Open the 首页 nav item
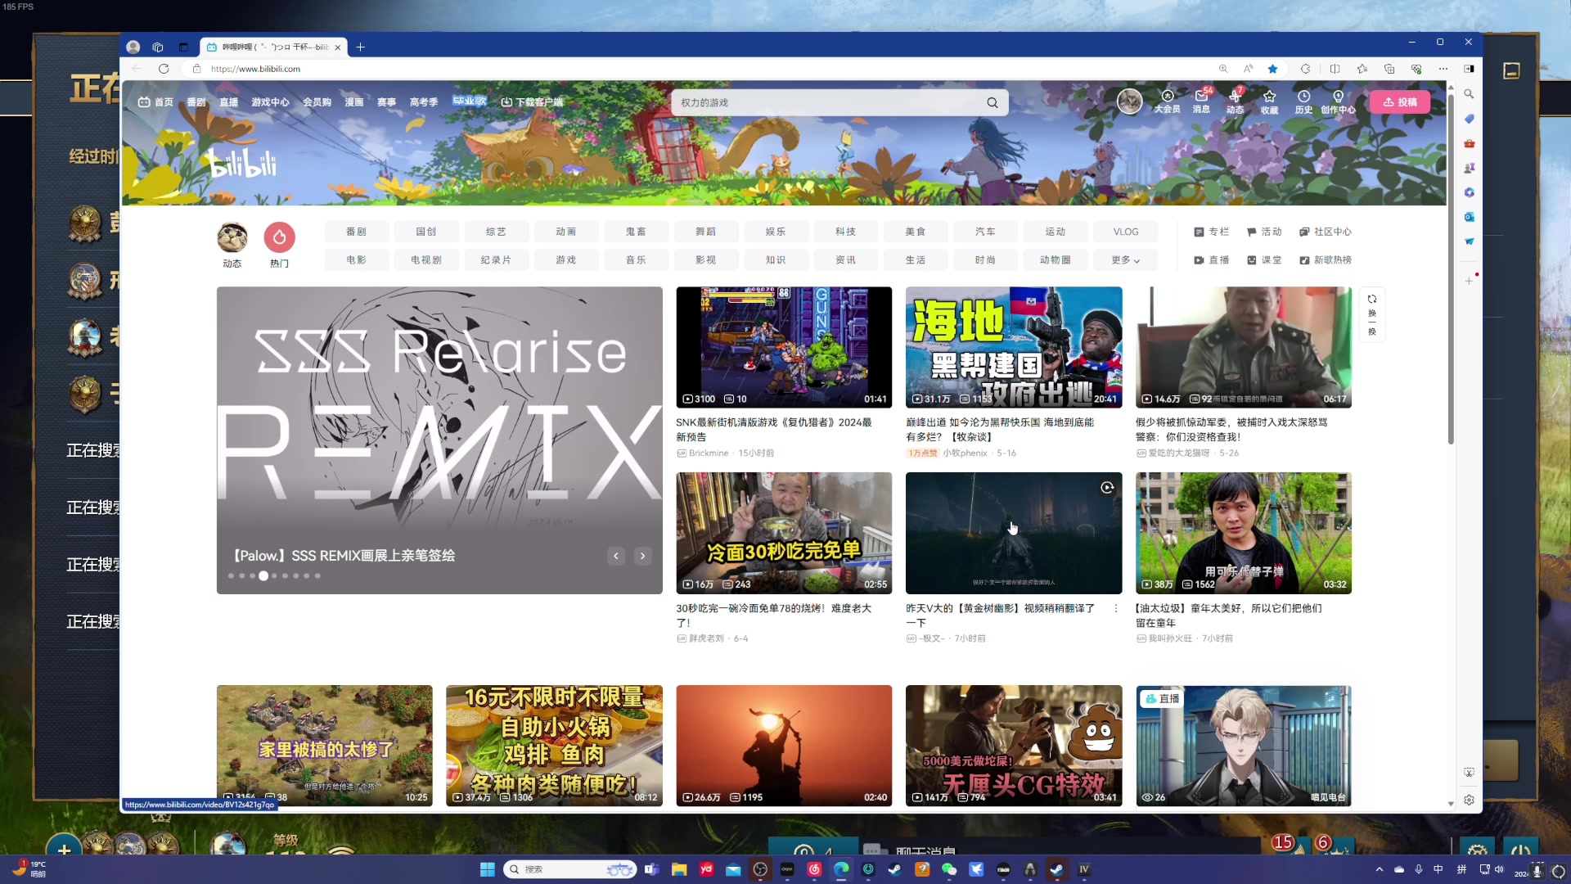This screenshot has height=884, width=1571. coord(155,102)
